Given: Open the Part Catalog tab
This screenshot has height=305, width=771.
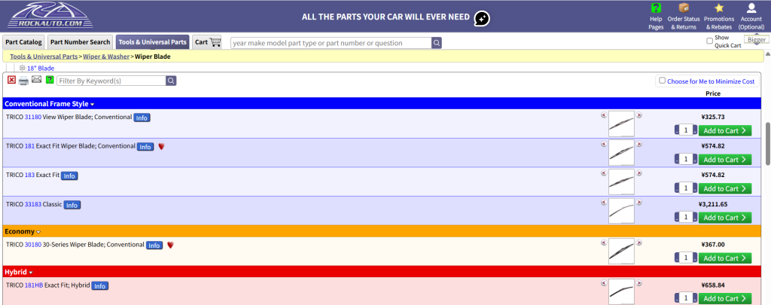Looking at the screenshot, I should pos(23,42).
